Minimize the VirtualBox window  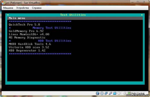[x=132, y=2]
